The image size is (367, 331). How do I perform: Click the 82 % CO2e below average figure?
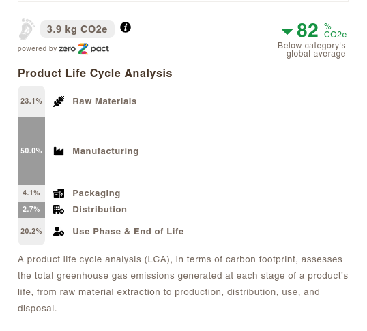(x=314, y=31)
